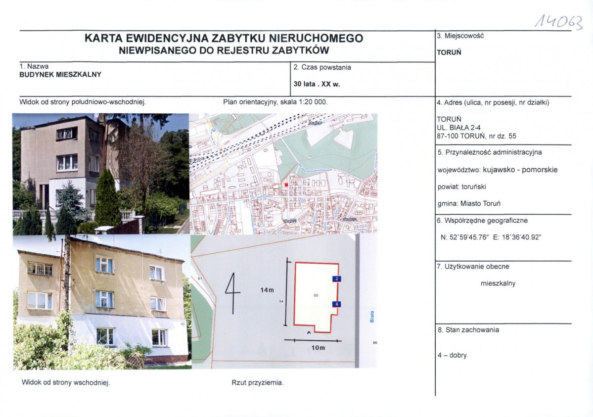This screenshot has width=593, height=417.
Task: Click the label '8. Stan zachowania'
Action: [468, 330]
